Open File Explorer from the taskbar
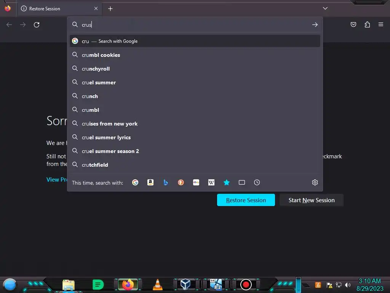 pos(69,285)
